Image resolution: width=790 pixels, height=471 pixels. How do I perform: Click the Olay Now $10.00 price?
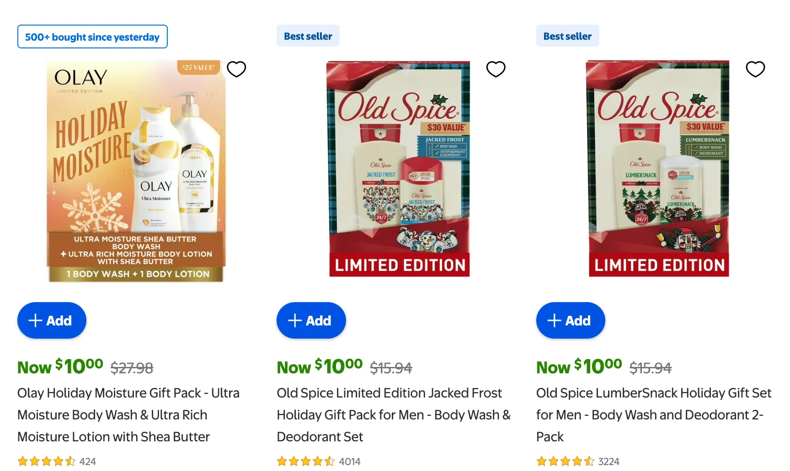point(60,367)
